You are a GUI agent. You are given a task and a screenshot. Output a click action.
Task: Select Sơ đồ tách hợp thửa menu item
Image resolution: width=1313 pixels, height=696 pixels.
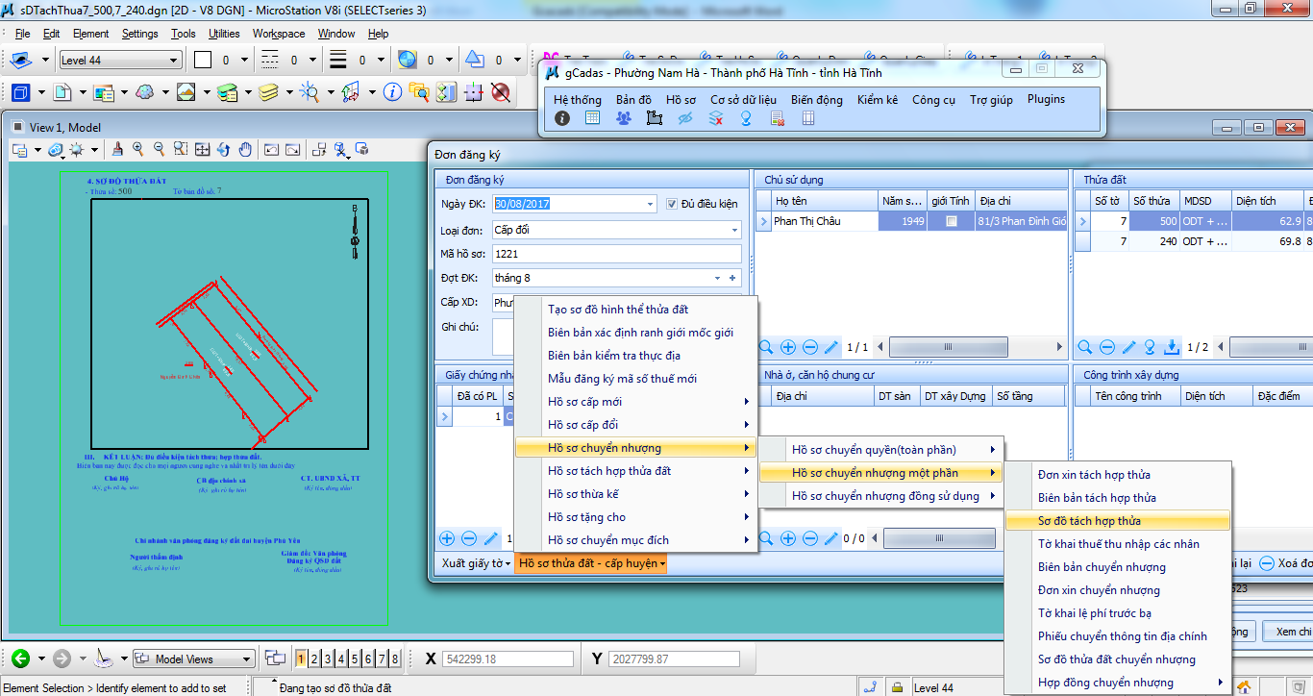tap(1089, 521)
